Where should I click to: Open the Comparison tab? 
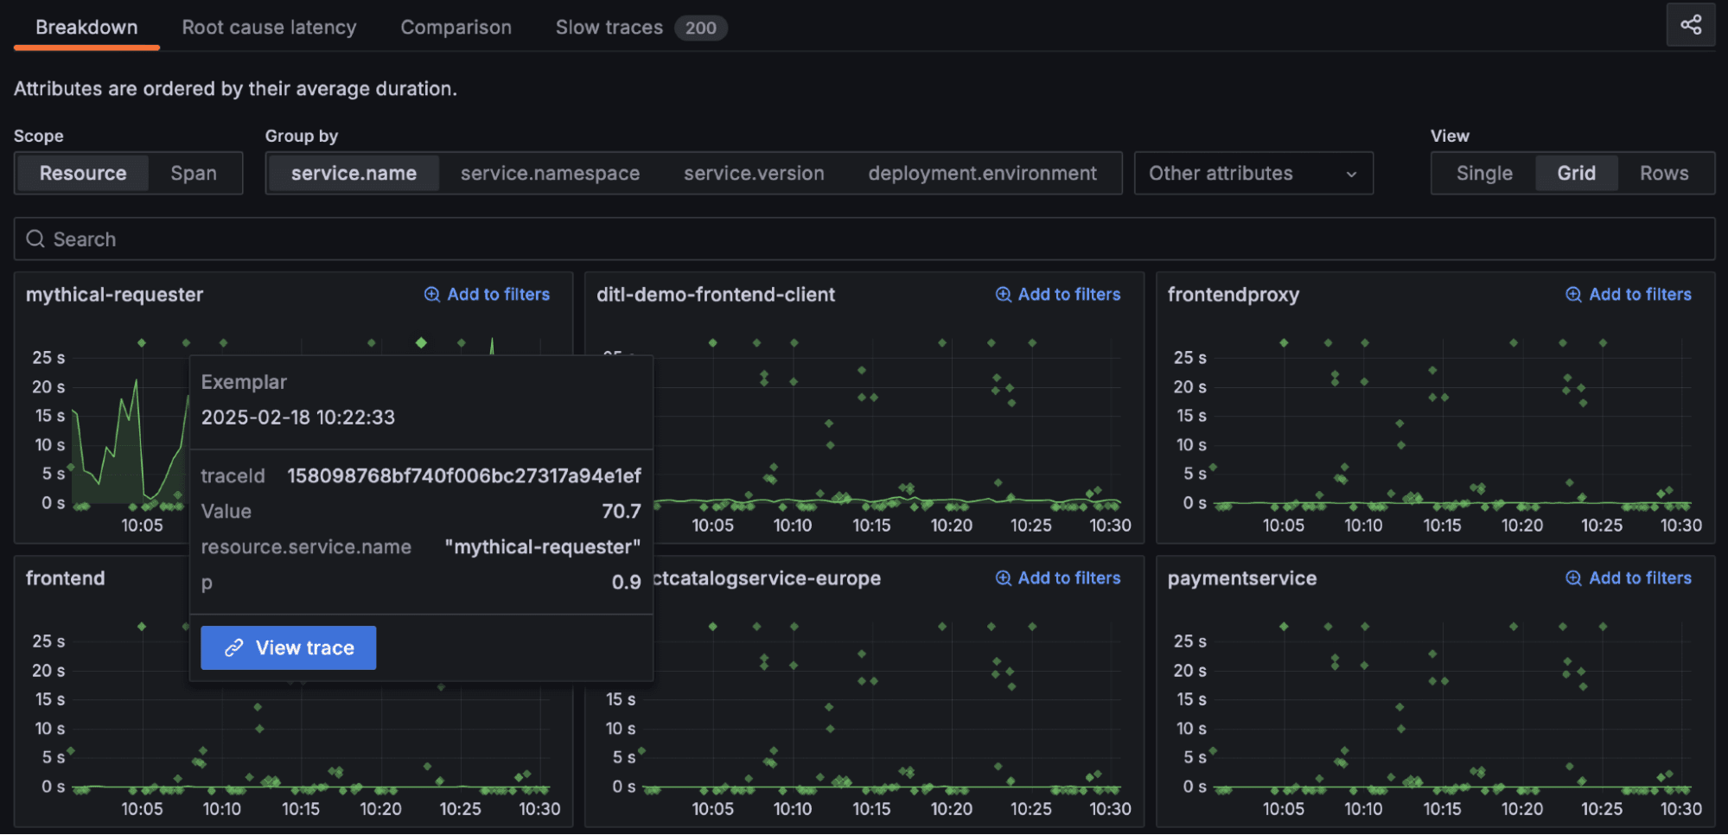pos(456,27)
